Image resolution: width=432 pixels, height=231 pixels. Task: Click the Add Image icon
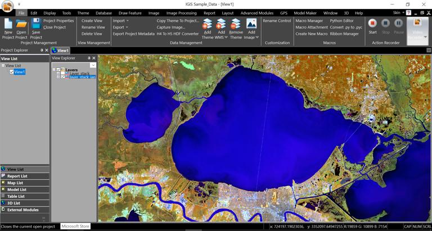(251, 24)
